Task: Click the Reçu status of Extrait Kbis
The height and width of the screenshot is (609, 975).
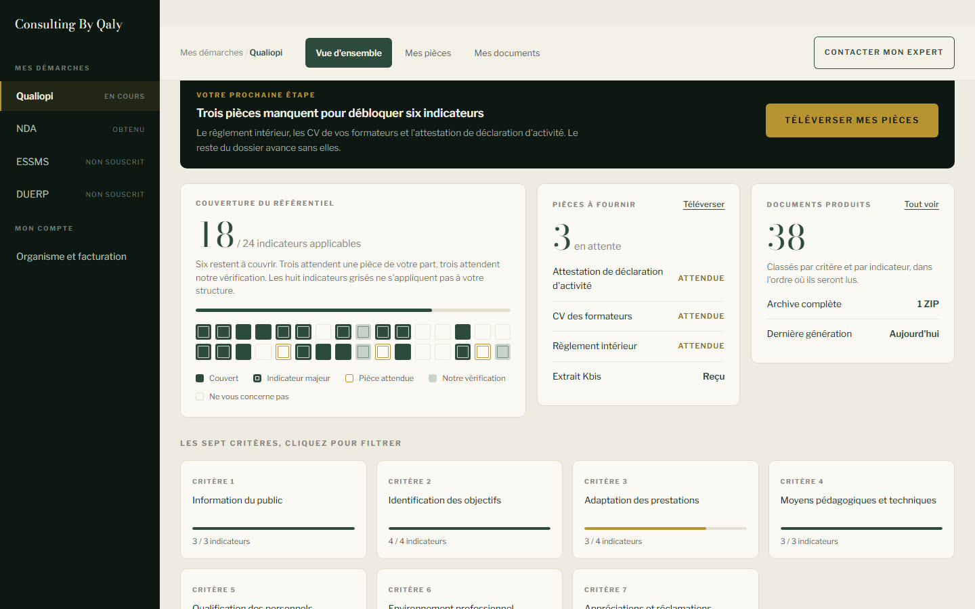Action: (x=714, y=376)
